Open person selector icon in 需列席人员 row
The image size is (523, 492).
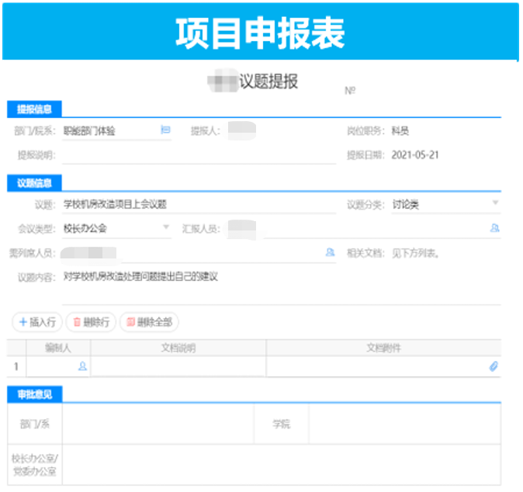point(330,252)
